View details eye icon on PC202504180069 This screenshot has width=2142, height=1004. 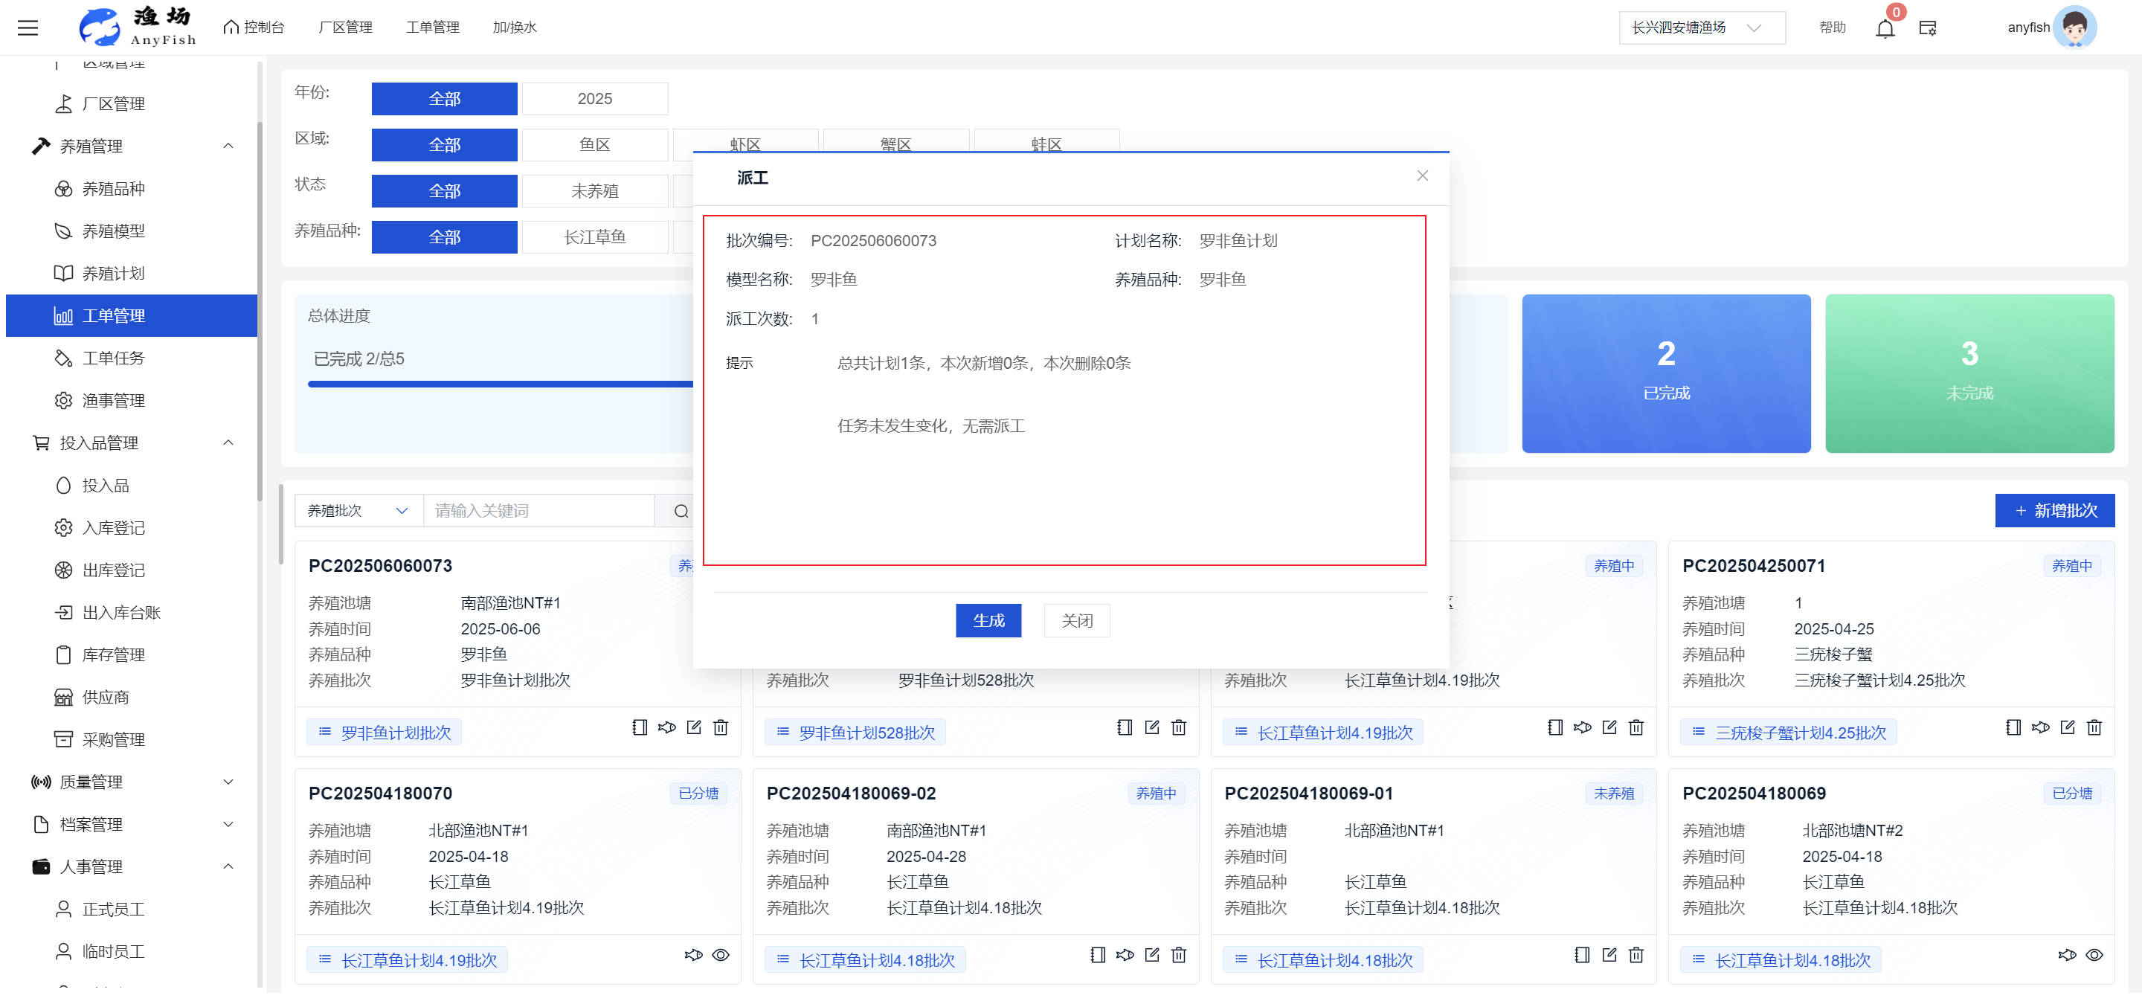[2094, 955]
